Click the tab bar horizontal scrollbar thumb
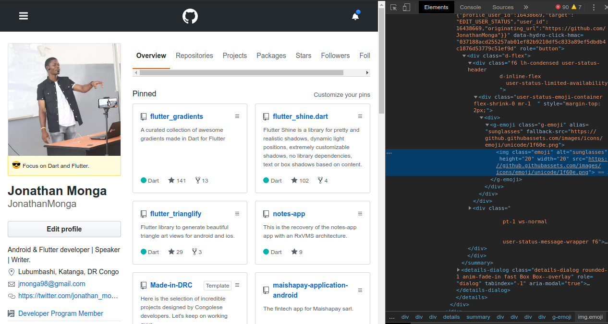This screenshot has height=324, width=608. click(242, 73)
